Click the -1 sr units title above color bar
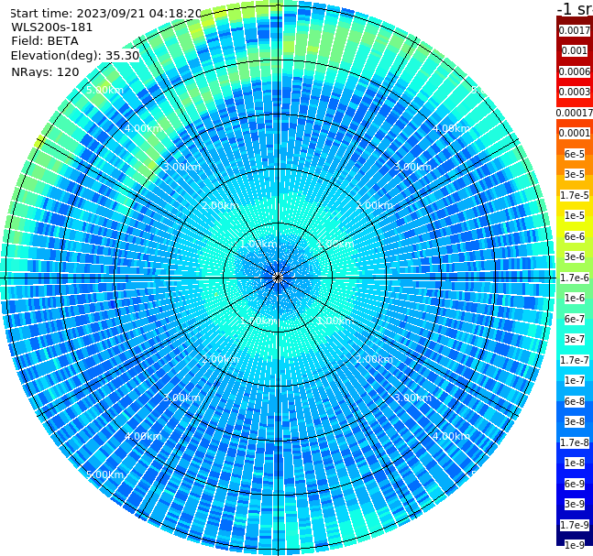The image size is (593, 556). click(x=575, y=8)
